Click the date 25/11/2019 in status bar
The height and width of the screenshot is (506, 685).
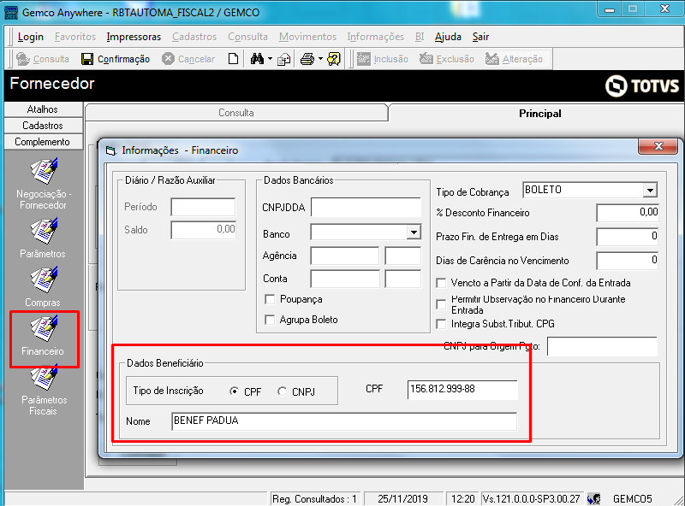[402, 498]
